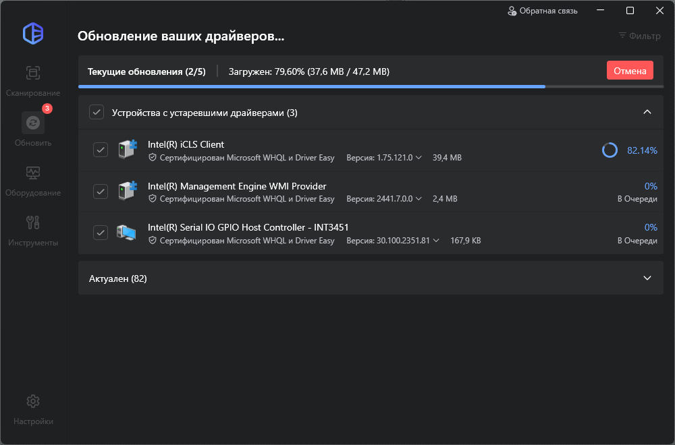Viewport: 675px width, 445px height.
Task: Click the Serial IO GPIO Host Controller icon
Action: pyautogui.click(x=127, y=233)
